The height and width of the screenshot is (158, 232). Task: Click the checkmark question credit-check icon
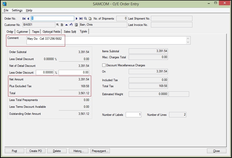[x=71, y=25]
